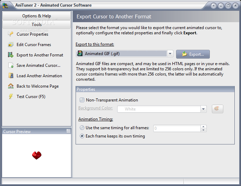Select Each frame keeps its own timing
This screenshot has height=186, width=241.
(x=82, y=136)
